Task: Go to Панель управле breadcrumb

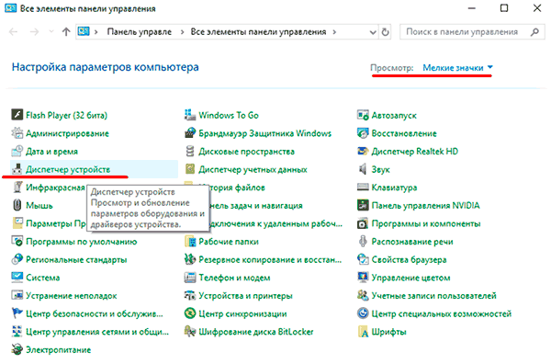Action: coord(140,32)
